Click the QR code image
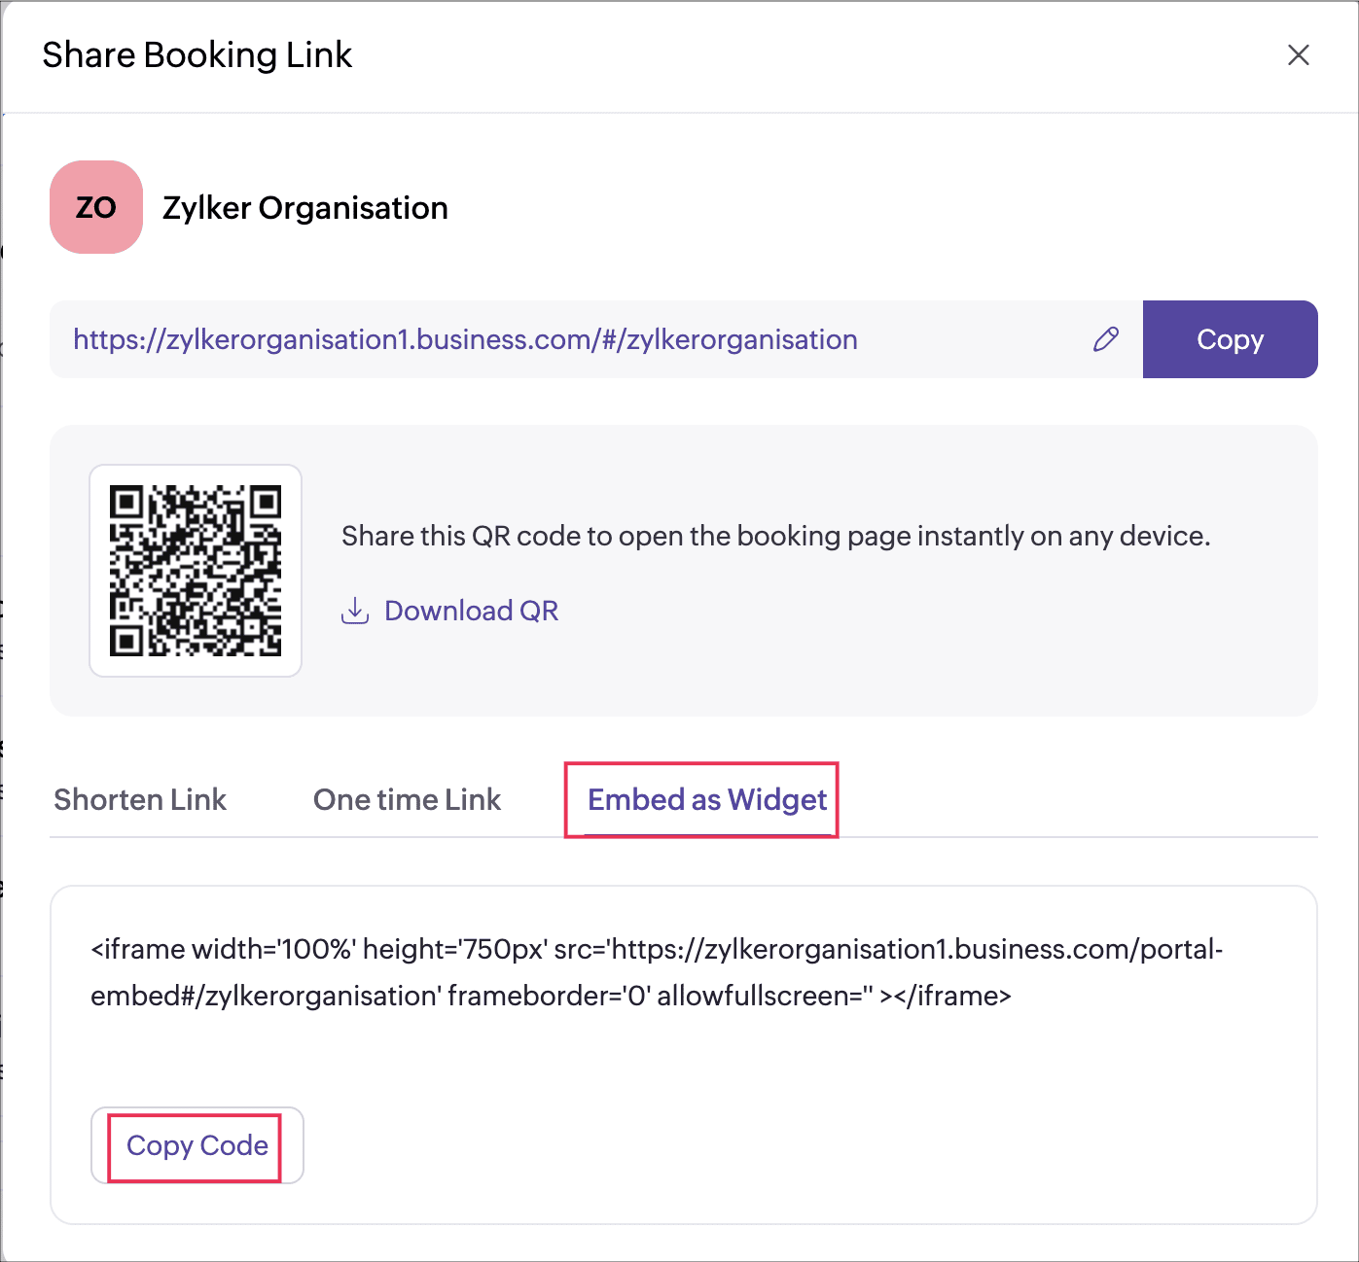This screenshot has height=1262, width=1359. 196,571
